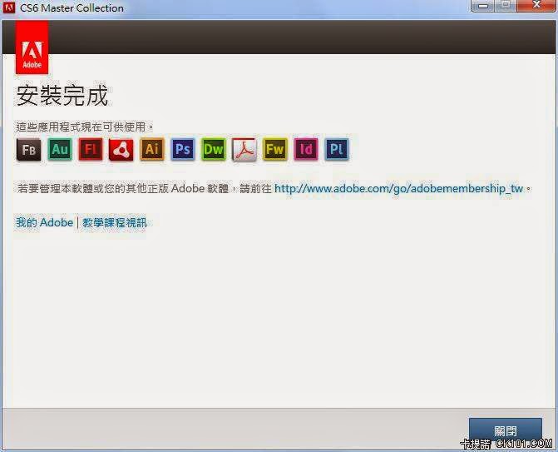558x452 pixels.
Task: Click the 關閉 button to close installer
Action: pos(506,432)
